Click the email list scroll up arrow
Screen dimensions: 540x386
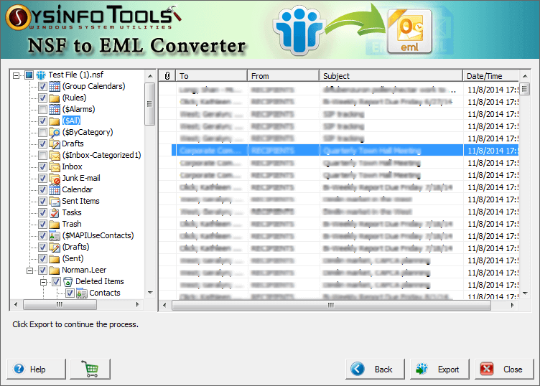pos(524,76)
